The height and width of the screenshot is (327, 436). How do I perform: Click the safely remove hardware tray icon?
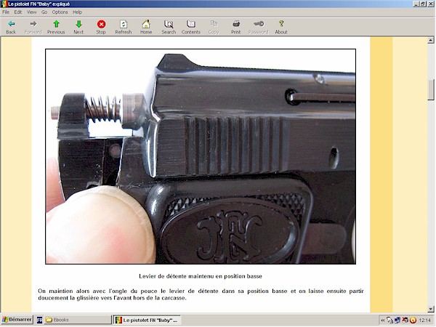[389, 320]
